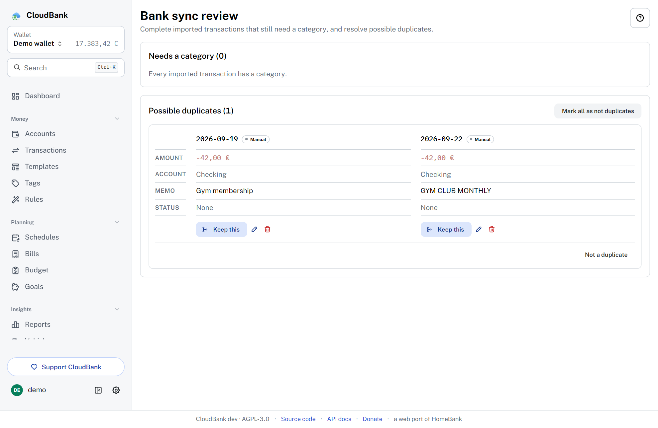Click the Manual badge beside 2026-09-19
The width and height of the screenshot is (658, 428).
pyautogui.click(x=256, y=139)
